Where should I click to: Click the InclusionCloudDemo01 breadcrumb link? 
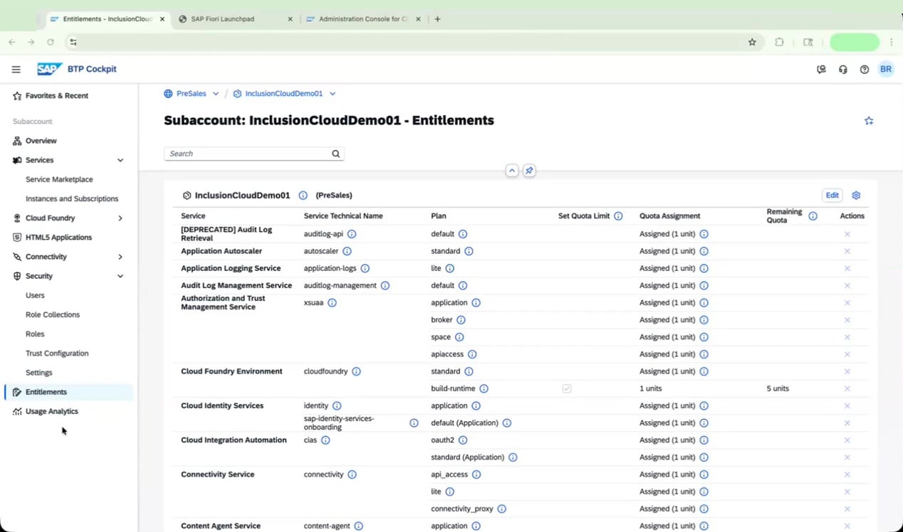pos(283,93)
